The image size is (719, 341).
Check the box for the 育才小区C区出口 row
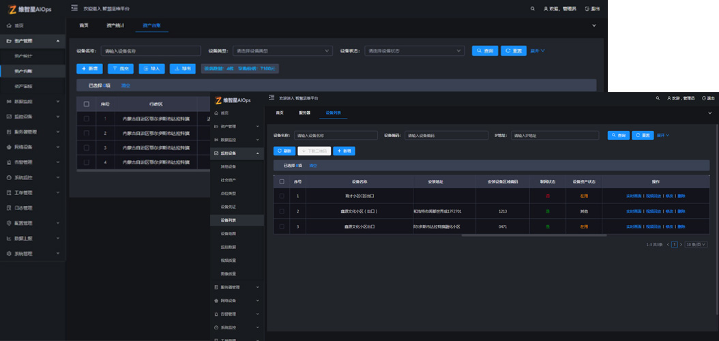(x=282, y=196)
